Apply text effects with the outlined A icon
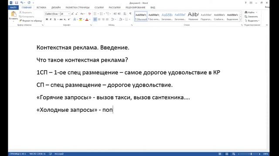279x156 pixels. [x=75, y=19]
